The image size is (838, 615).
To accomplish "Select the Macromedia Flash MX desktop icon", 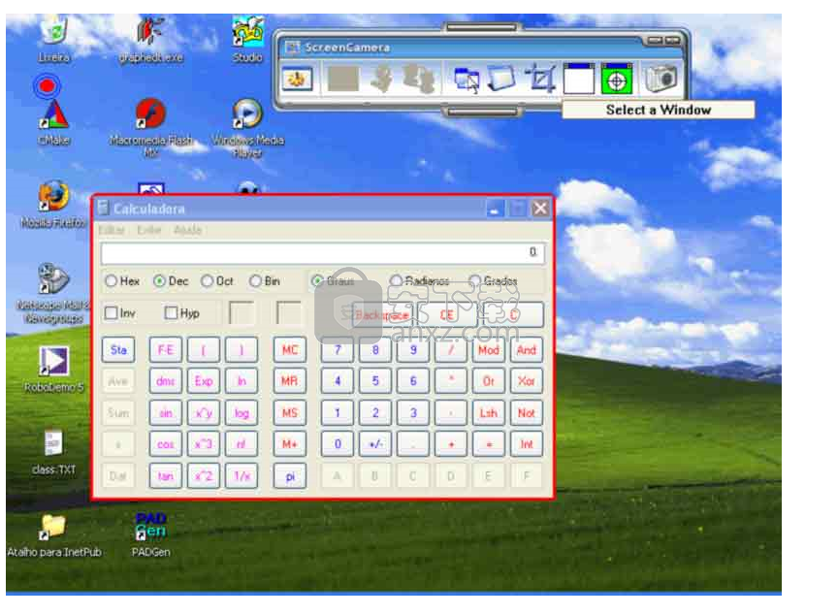I will pos(150,128).
